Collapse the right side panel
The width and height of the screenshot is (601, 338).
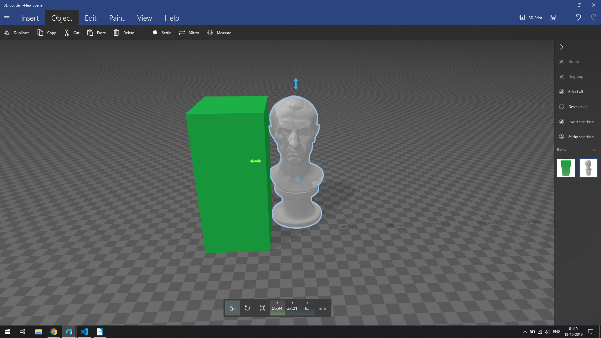click(562, 47)
